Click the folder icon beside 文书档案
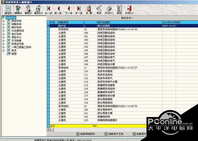 tap(9, 40)
